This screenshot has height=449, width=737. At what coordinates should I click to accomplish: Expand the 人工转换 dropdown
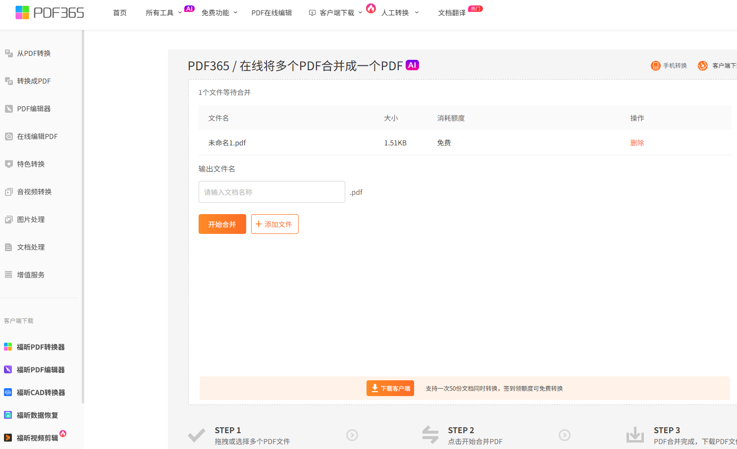[399, 13]
